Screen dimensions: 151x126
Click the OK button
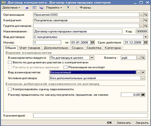click(x=109, y=123)
